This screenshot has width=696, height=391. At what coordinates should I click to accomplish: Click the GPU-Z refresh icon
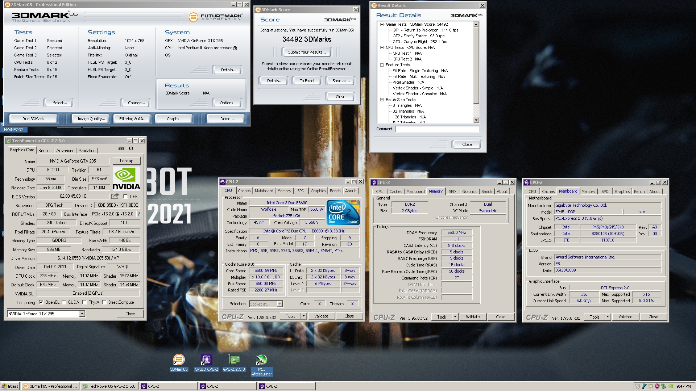(131, 149)
